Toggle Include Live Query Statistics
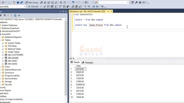 tap(64, 7)
